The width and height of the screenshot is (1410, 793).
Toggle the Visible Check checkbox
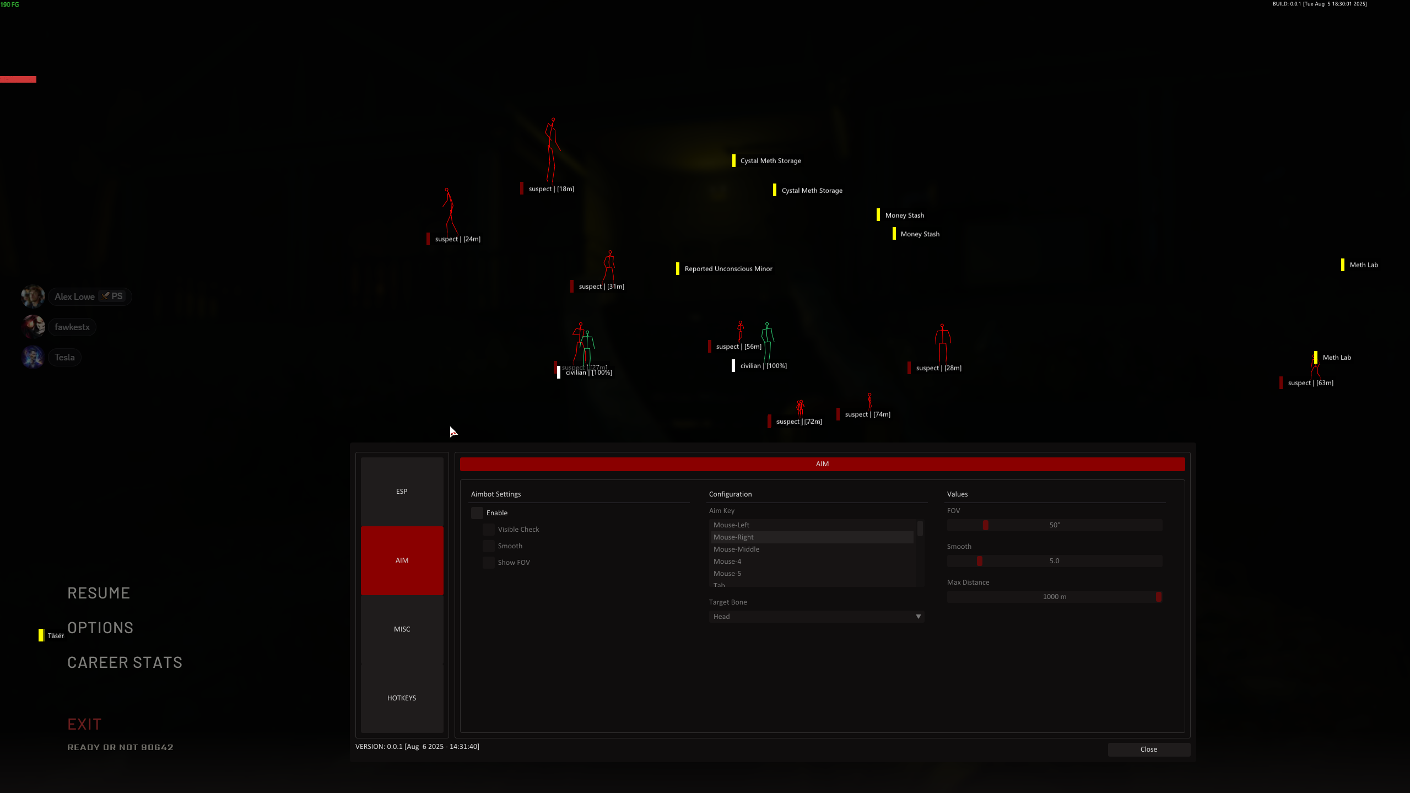489,529
